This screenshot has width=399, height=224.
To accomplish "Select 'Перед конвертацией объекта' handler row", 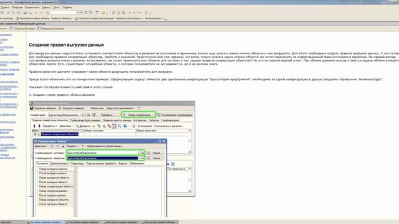I will point(55,187).
